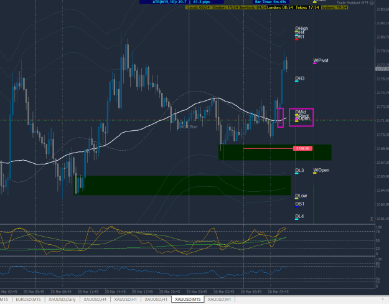Select the active XAUUSD,M15 chart tab

tap(188, 299)
